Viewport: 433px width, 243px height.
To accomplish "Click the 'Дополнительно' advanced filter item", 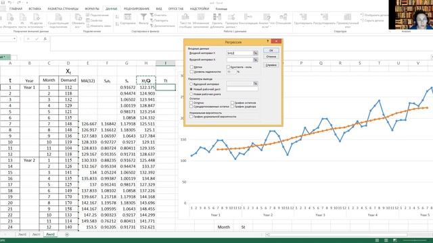I will pos(162,26).
